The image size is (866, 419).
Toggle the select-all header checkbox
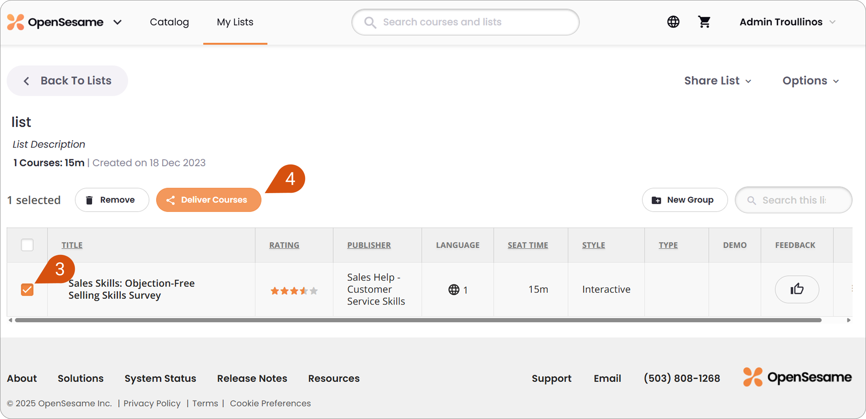[x=27, y=245]
